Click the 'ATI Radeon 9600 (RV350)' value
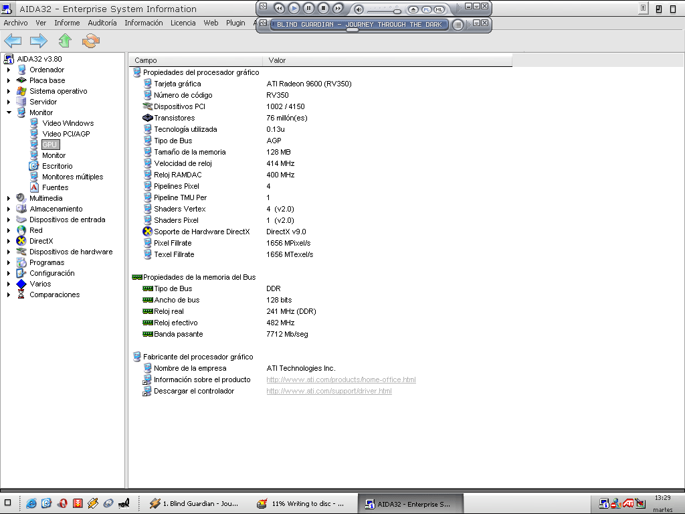This screenshot has height=514, width=685. click(x=309, y=84)
